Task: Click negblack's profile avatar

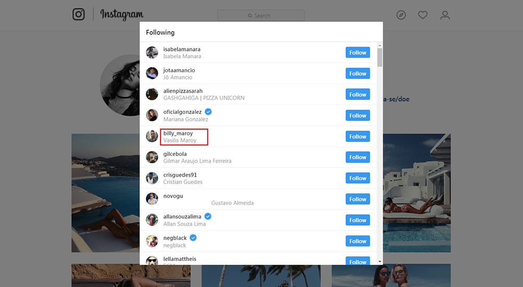Action: [x=152, y=241]
